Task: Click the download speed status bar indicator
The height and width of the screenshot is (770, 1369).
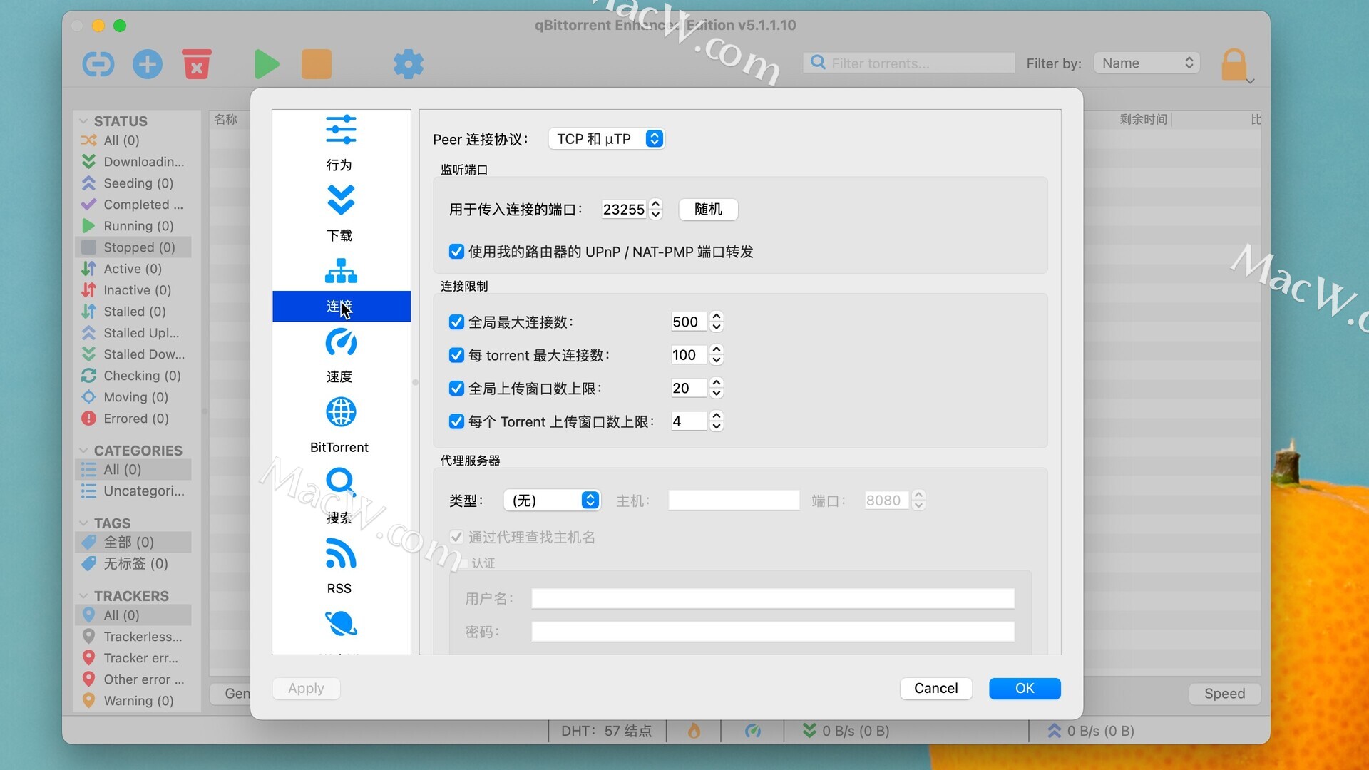Action: pyautogui.click(x=846, y=731)
